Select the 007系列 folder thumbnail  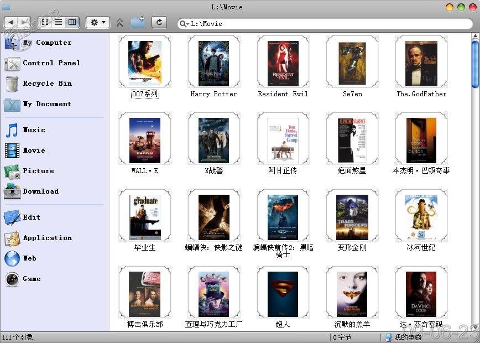tap(145, 61)
